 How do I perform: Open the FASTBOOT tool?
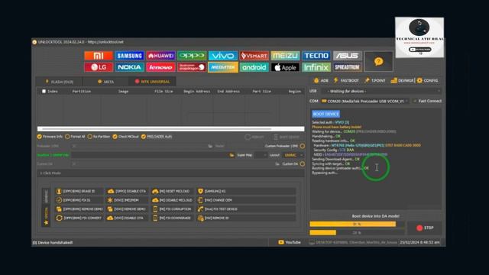point(346,80)
